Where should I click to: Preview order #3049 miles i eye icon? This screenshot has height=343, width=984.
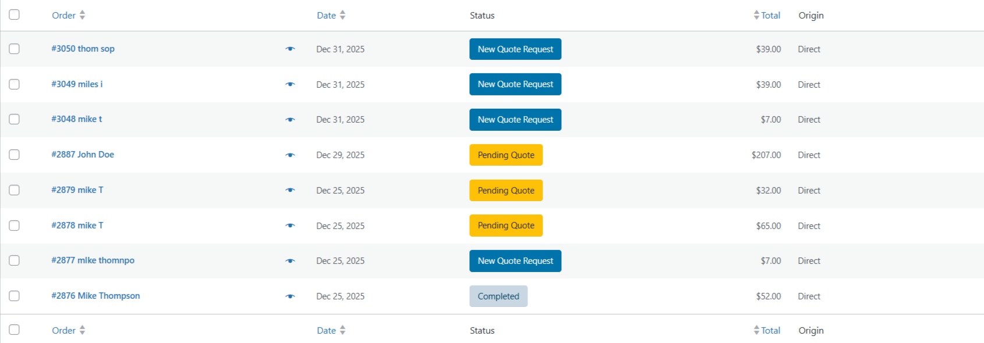(290, 84)
